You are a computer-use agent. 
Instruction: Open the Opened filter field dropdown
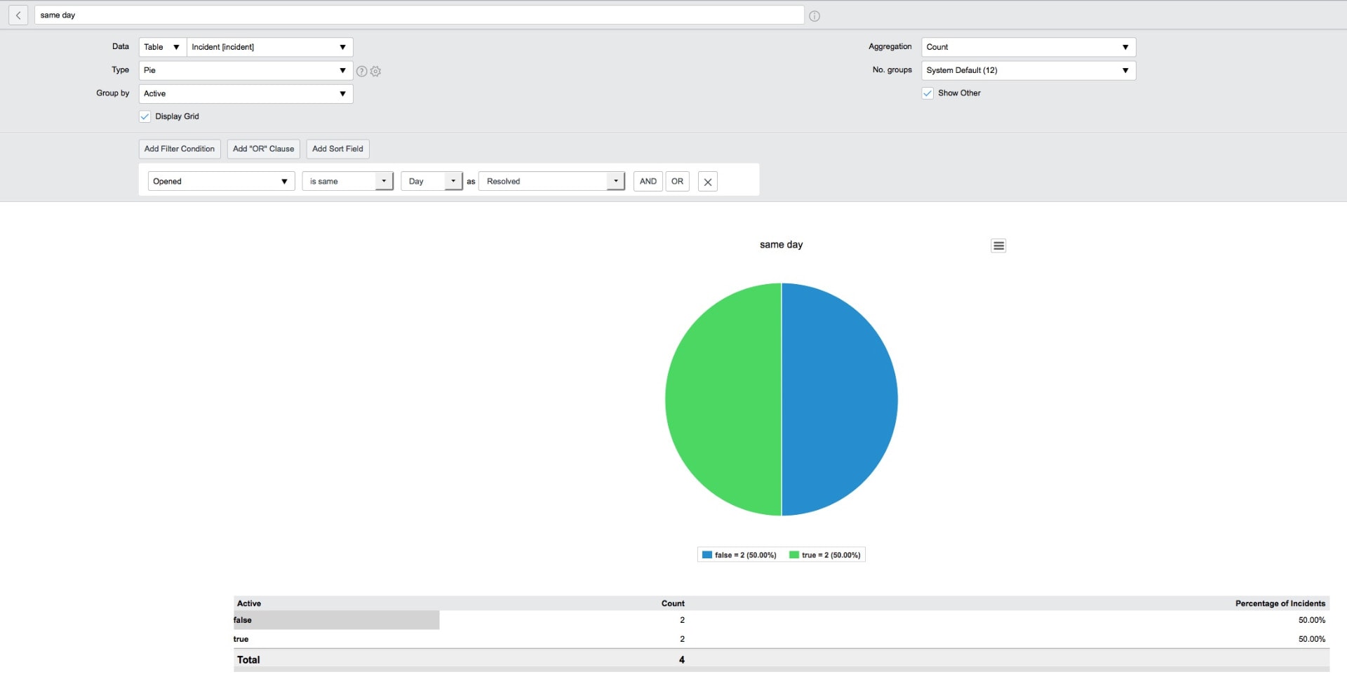tap(221, 181)
